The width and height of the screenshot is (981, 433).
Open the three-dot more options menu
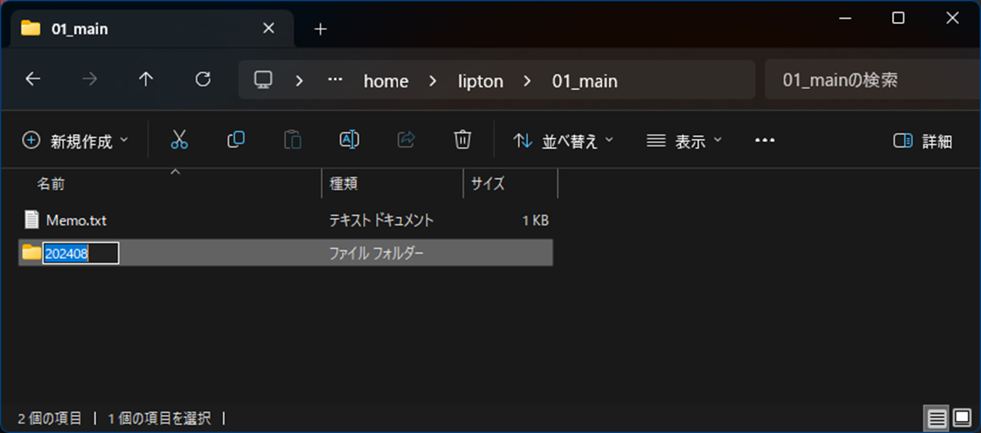pyautogui.click(x=764, y=140)
